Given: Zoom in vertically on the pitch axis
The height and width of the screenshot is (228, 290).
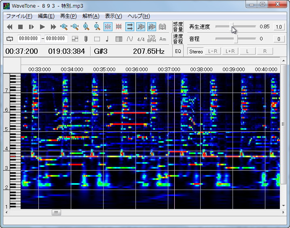Looking at the screenshot, I should pyautogui.click(x=86, y=27).
